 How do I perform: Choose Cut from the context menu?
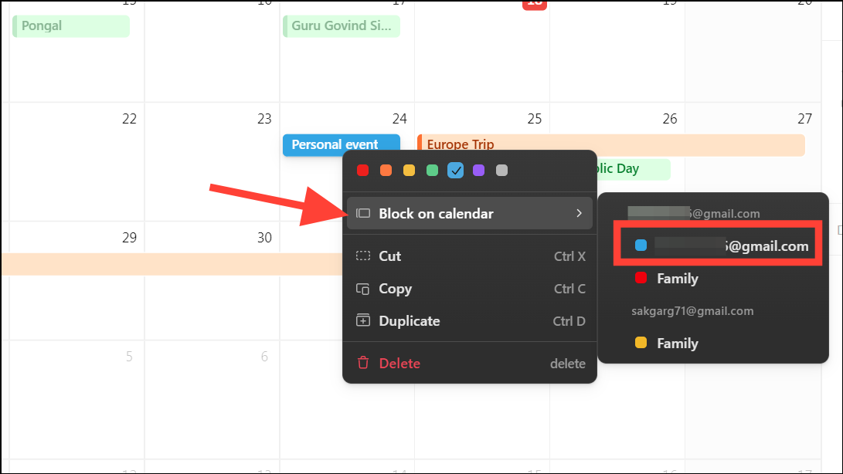tap(390, 256)
